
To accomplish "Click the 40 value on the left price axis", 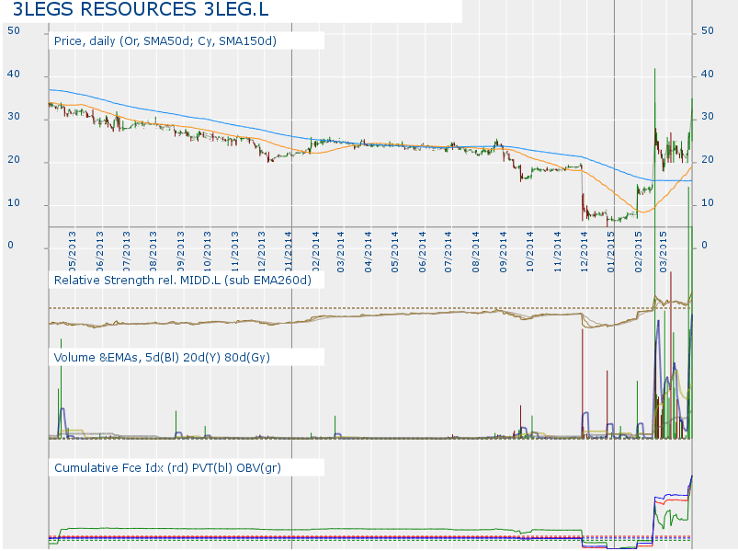I will click(x=14, y=74).
